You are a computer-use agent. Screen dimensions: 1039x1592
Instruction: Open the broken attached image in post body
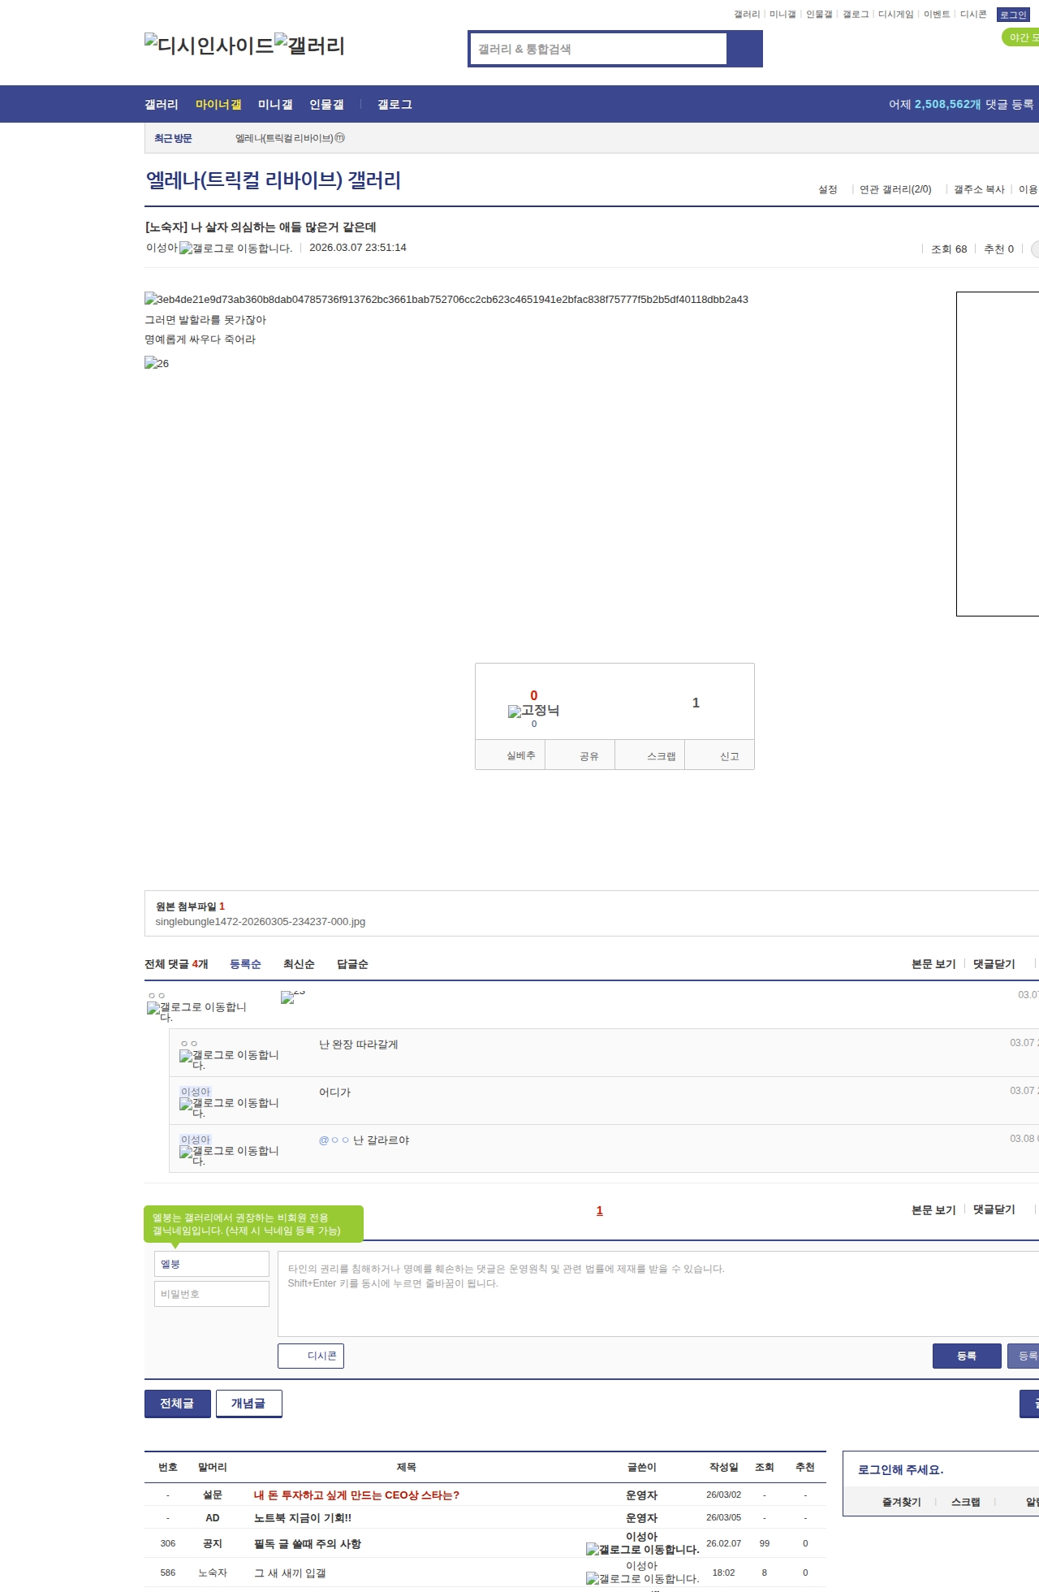(446, 300)
